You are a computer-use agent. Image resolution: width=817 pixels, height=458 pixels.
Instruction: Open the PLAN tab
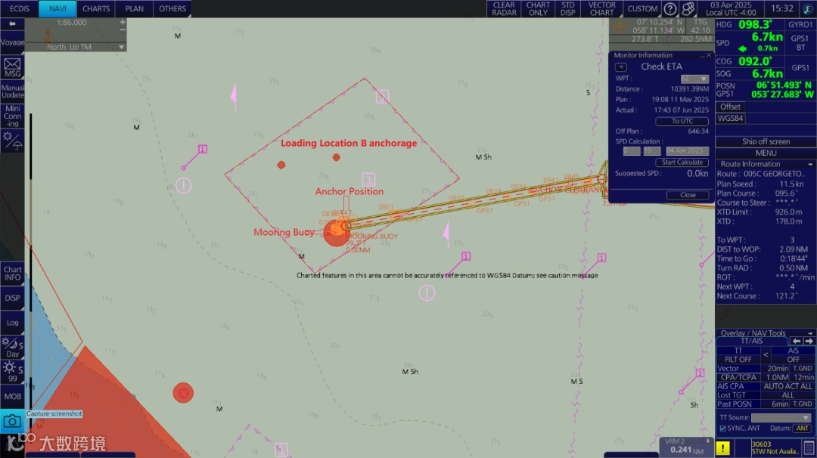[x=135, y=9]
